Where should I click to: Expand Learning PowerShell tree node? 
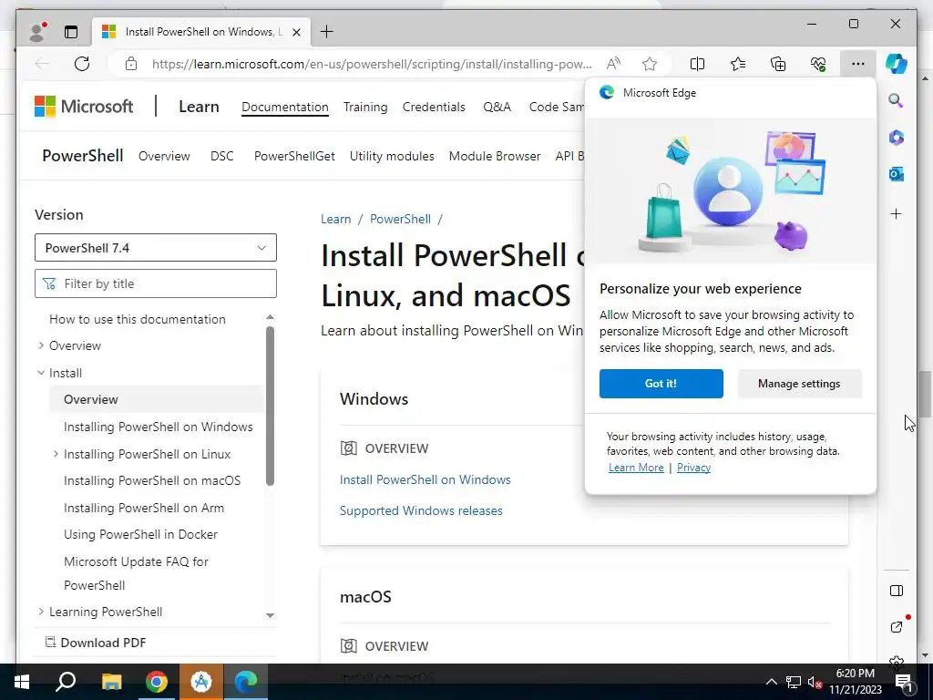[x=41, y=612]
